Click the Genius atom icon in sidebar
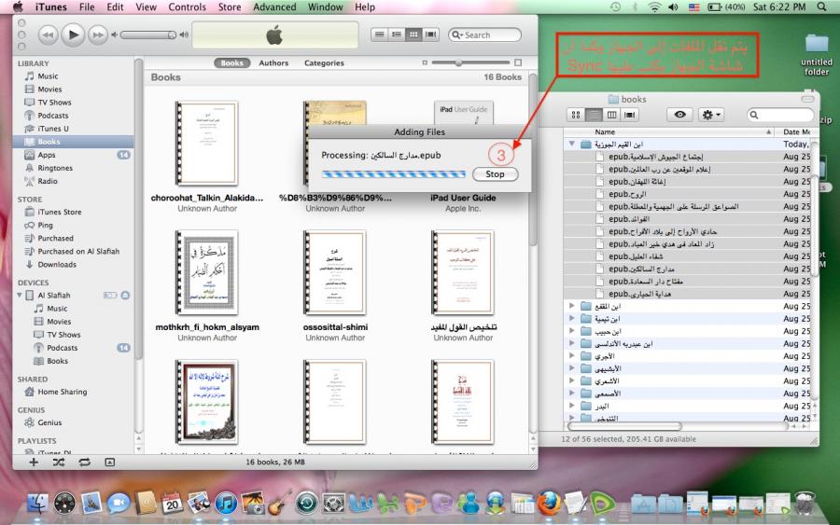 pyautogui.click(x=30, y=422)
